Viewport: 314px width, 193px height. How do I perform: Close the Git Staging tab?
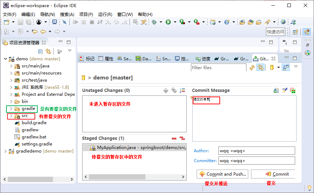coord(273,59)
